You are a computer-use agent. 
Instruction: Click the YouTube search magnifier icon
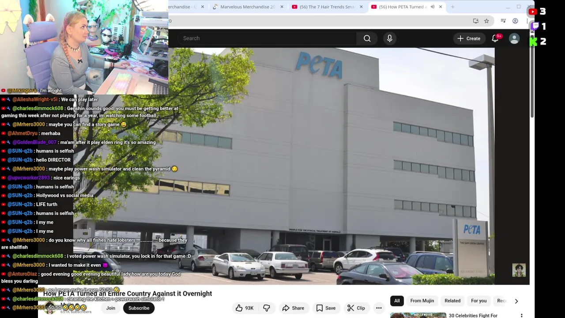pyautogui.click(x=367, y=38)
